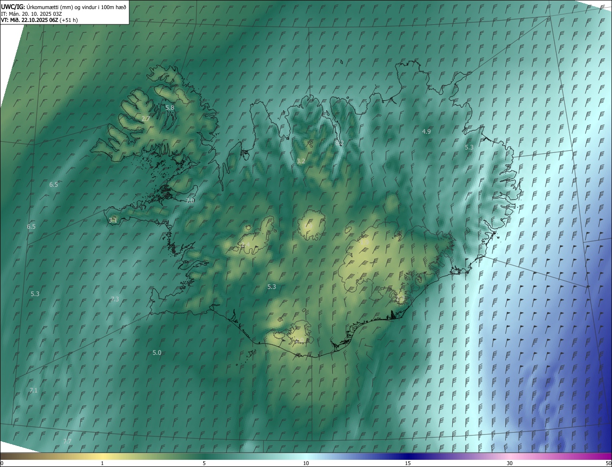Click the 8.2 value label
Image resolution: width=612 pixels, height=467 pixels.
(339, 143)
